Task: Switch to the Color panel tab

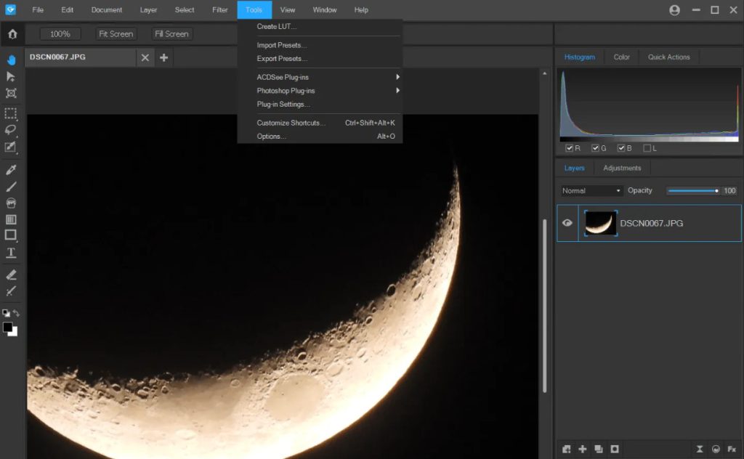Action: [621, 57]
